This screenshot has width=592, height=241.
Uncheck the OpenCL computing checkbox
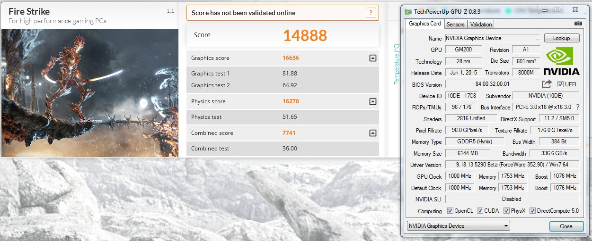click(450, 211)
